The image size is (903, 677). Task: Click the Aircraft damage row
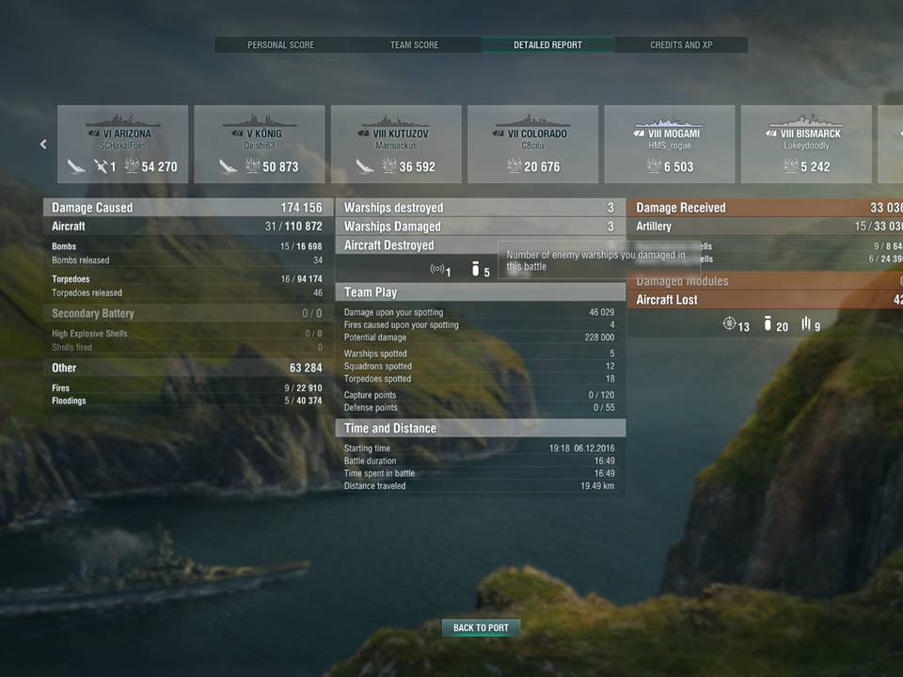click(x=188, y=227)
